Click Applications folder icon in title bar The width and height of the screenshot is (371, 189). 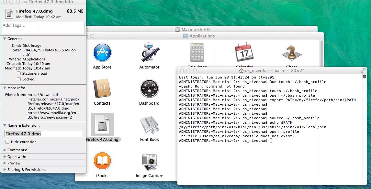[x=186, y=36]
